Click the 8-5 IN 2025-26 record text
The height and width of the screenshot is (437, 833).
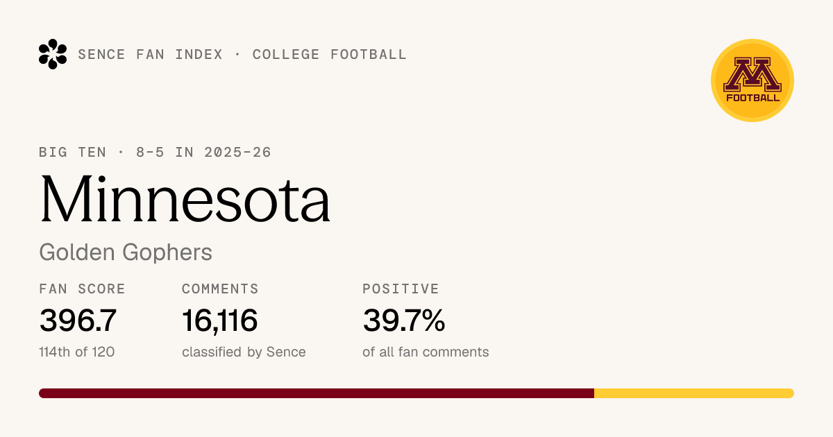tap(203, 152)
